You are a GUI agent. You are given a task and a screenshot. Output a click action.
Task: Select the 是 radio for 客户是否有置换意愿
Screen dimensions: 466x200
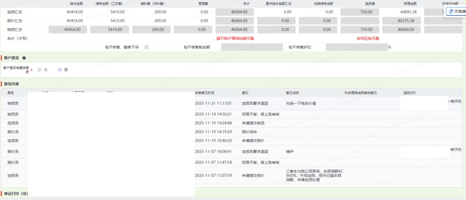[40, 70]
